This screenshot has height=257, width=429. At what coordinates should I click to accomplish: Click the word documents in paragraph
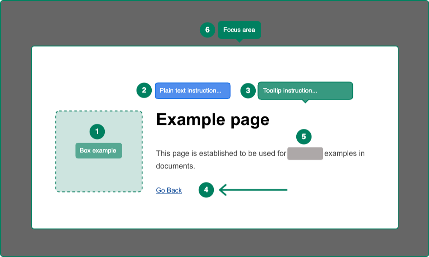click(x=175, y=166)
